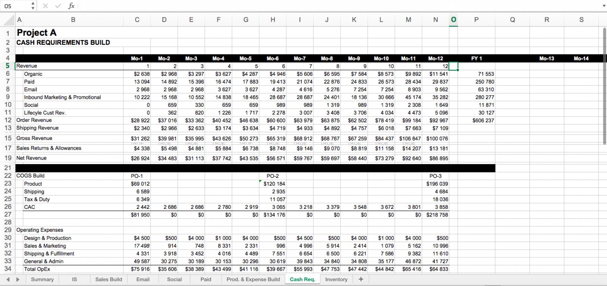Select column B header
The image size is (607, 286).
(73, 20)
